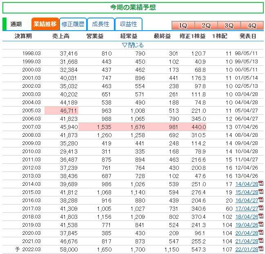The image size is (265, 254).
Task: Click the 4Q quarter button
Action: pos(252,25)
